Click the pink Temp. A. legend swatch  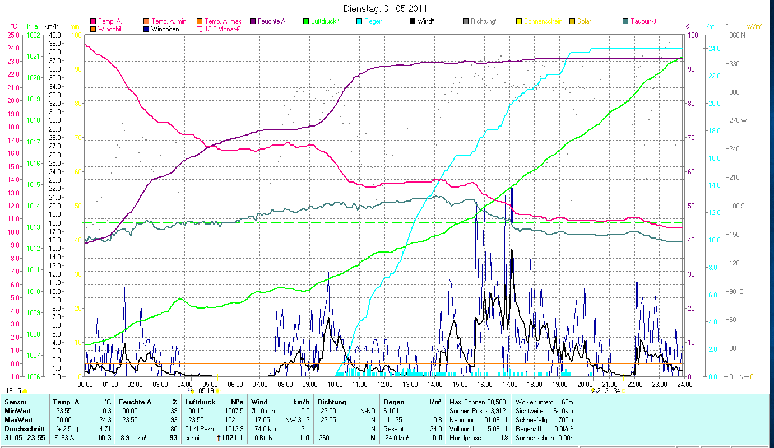pos(93,21)
